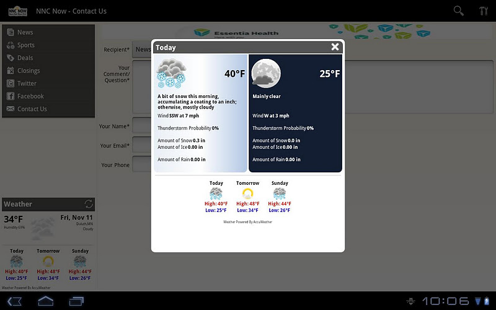Tap 'Fri, Nov 11' date in widget
This screenshot has width=496, height=310.
pyautogui.click(x=76, y=218)
